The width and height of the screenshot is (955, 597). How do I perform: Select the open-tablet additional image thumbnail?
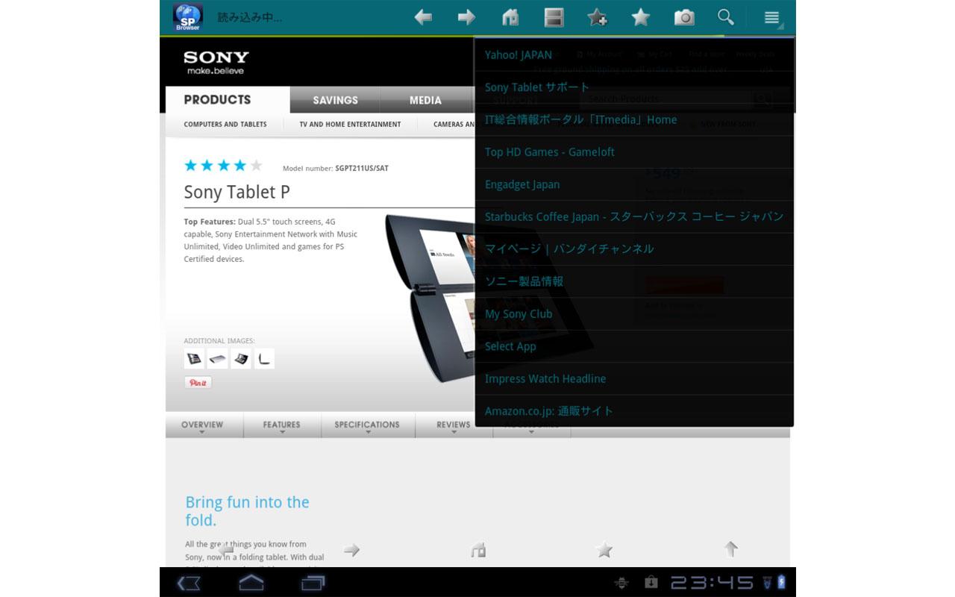tap(194, 359)
